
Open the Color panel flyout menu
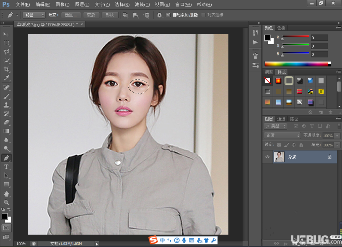(x=338, y=28)
